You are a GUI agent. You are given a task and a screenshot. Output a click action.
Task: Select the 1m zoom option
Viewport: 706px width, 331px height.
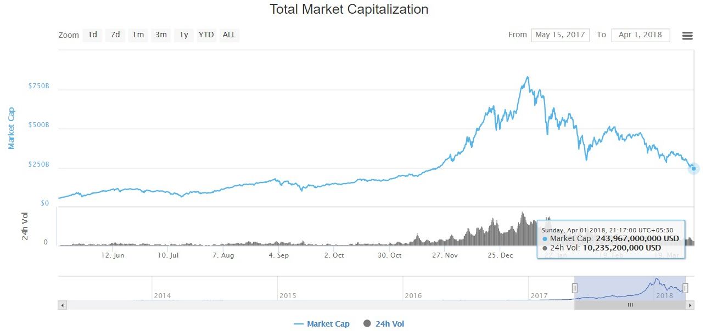point(138,35)
